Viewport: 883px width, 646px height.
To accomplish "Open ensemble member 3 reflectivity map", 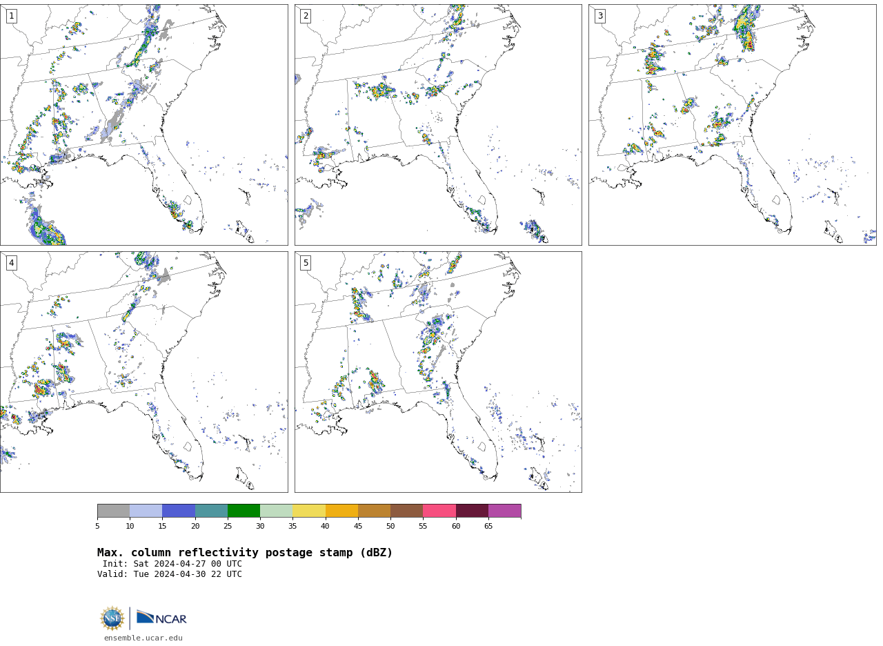I will tap(732, 125).
